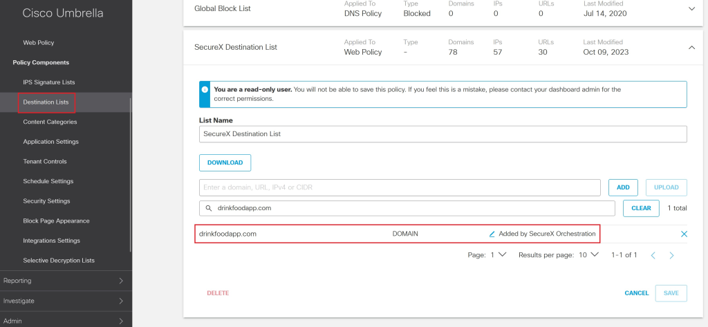The image size is (708, 327).
Task: Open Security Settings
Action: coord(46,201)
